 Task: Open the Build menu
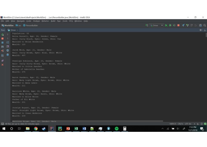[x=53, y=21]
